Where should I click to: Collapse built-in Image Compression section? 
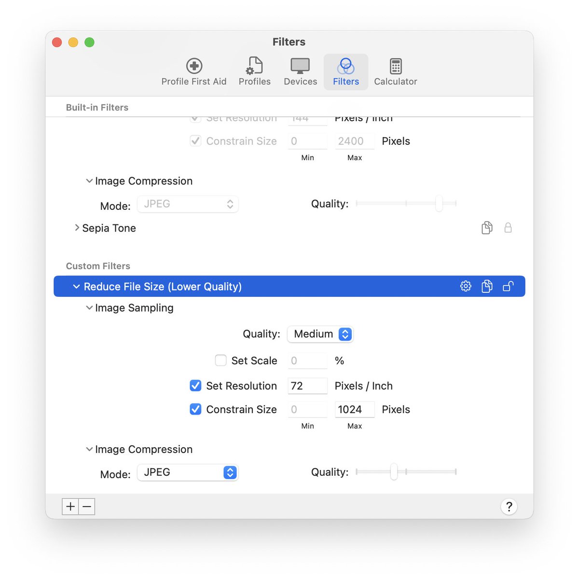(x=89, y=181)
